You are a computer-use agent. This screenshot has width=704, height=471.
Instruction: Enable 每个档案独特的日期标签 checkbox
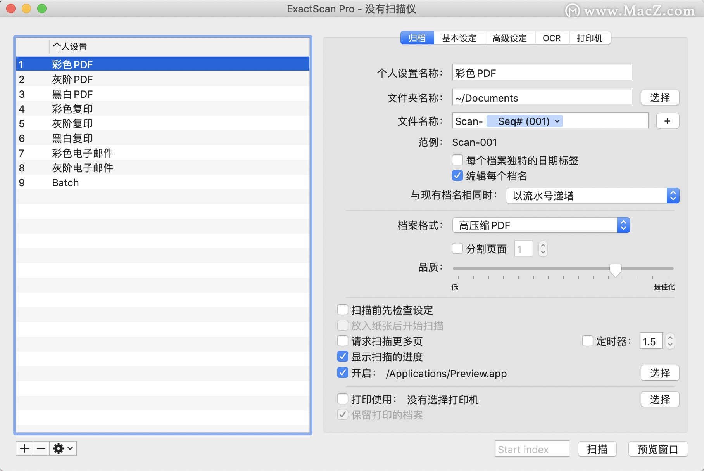click(457, 160)
